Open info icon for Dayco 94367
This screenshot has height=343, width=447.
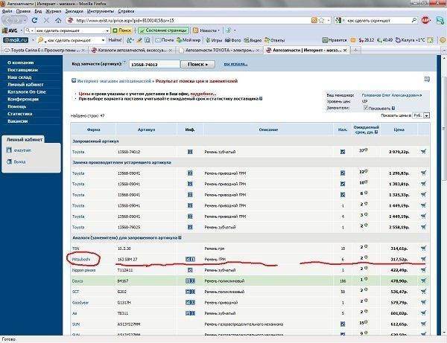190,281
